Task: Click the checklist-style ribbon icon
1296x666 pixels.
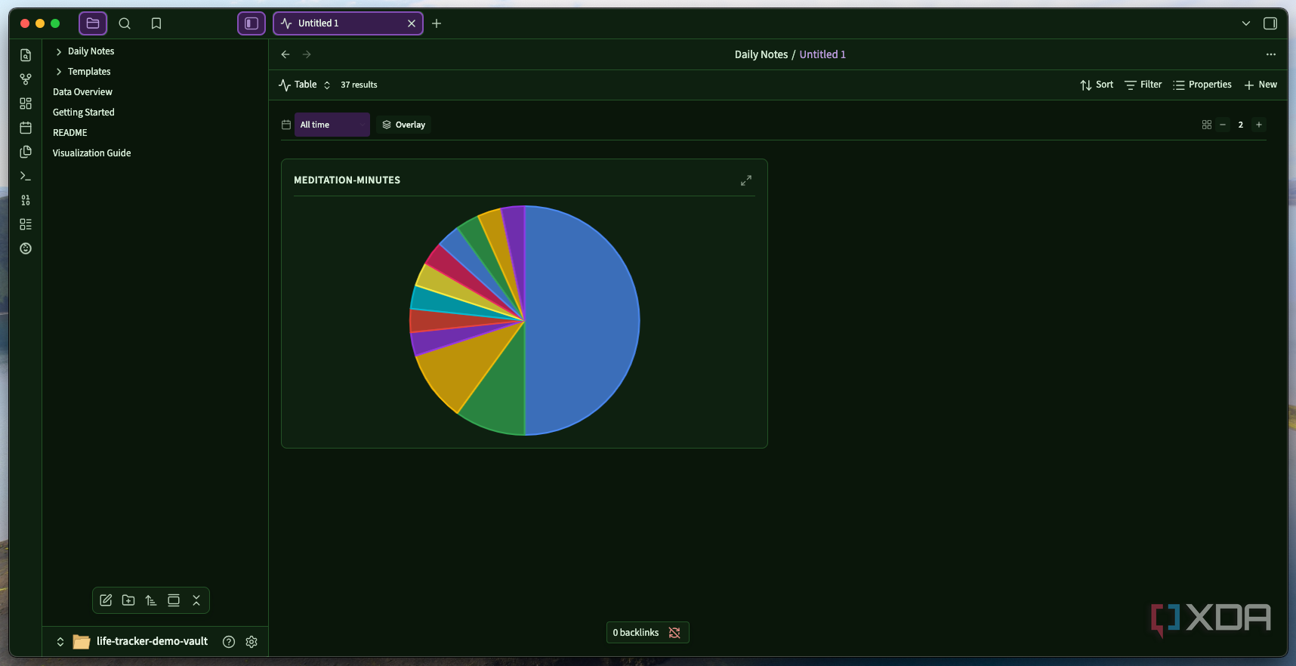Action: [x=26, y=224]
